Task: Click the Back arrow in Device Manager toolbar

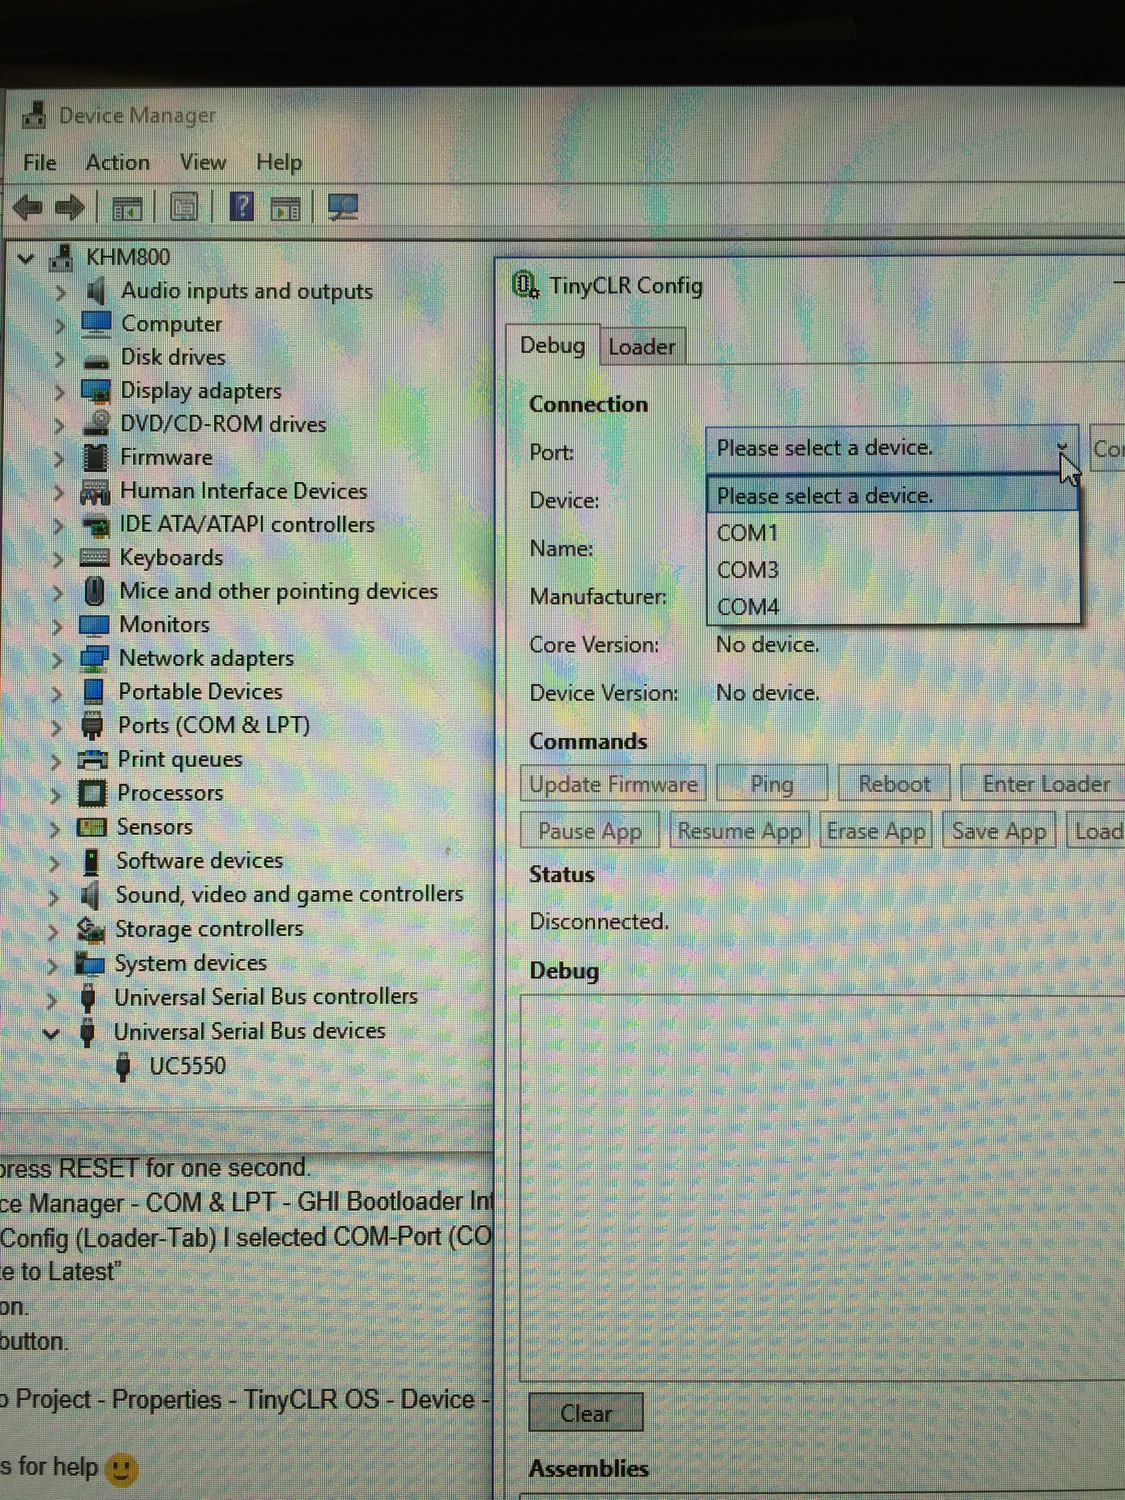Action: tap(28, 208)
